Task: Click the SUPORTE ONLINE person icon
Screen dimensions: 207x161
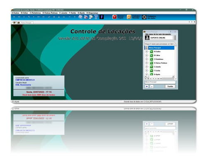Action: click(x=147, y=38)
